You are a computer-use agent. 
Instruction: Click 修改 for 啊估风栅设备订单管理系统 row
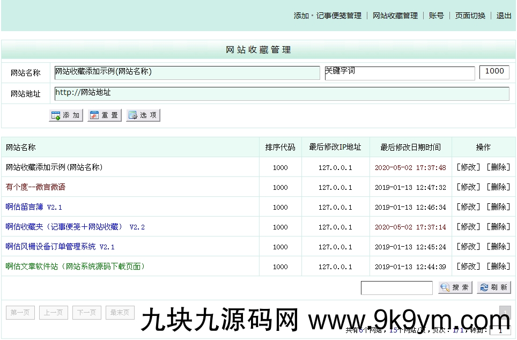tap(468, 246)
